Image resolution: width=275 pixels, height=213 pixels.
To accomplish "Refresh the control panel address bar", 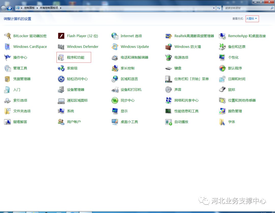I will [x=219, y=8].
